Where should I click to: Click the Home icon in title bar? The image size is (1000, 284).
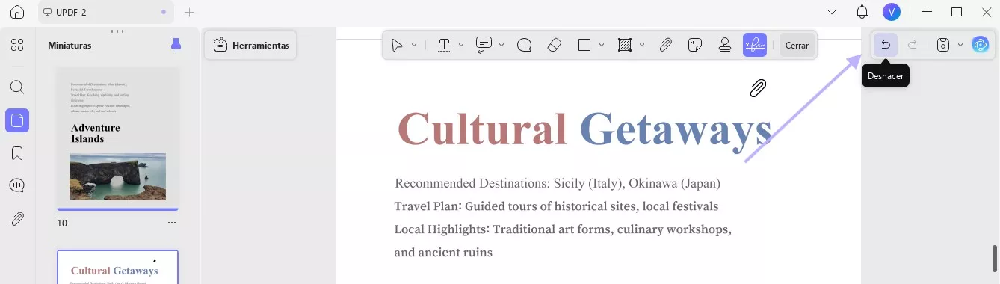tap(17, 12)
